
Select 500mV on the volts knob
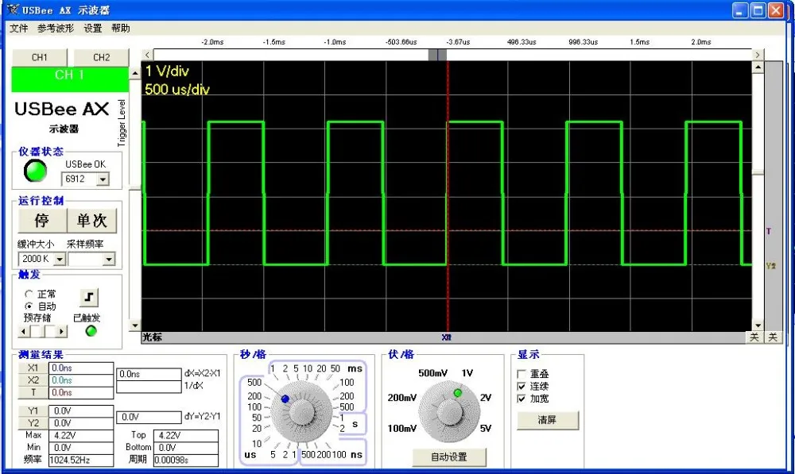pyautogui.click(x=432, y=373)
